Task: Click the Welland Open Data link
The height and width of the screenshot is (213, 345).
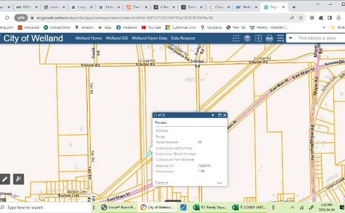Action: point(149,38)
